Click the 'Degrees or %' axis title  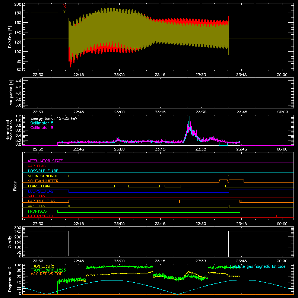point(10,279)
